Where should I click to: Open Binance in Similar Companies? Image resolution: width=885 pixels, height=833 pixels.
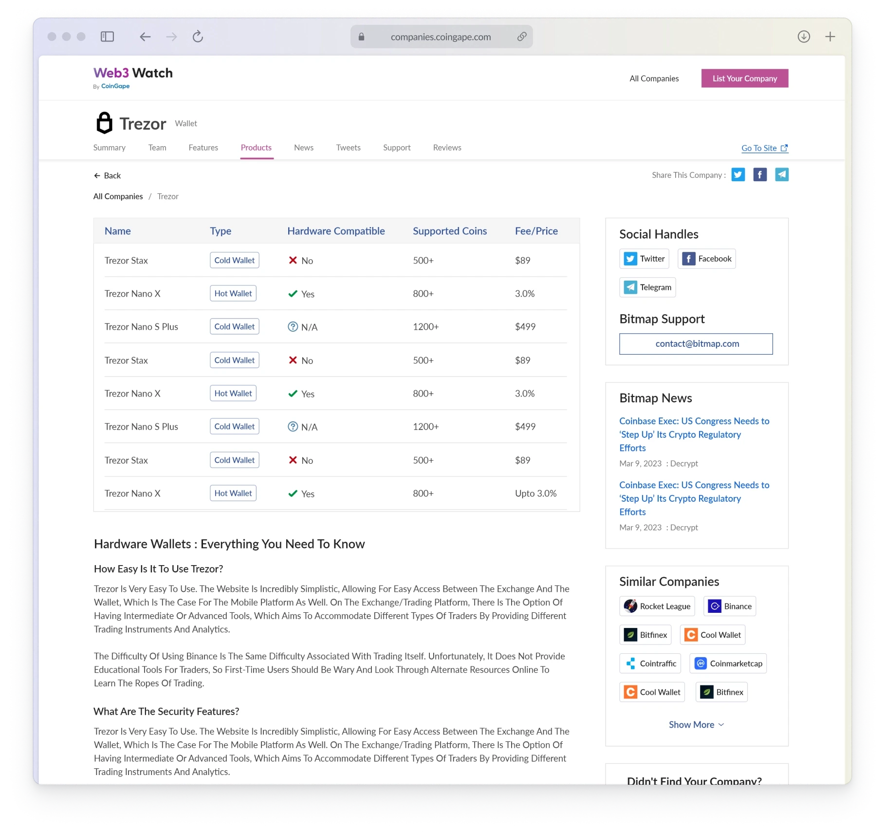click(x=729, y=606)
